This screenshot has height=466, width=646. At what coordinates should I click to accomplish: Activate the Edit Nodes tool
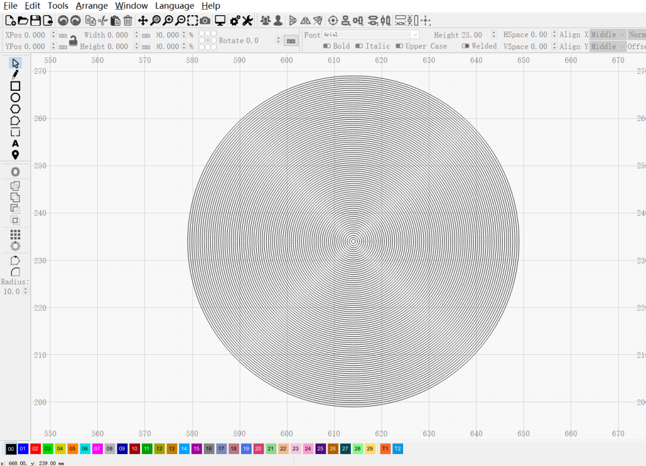click(15, 120)
